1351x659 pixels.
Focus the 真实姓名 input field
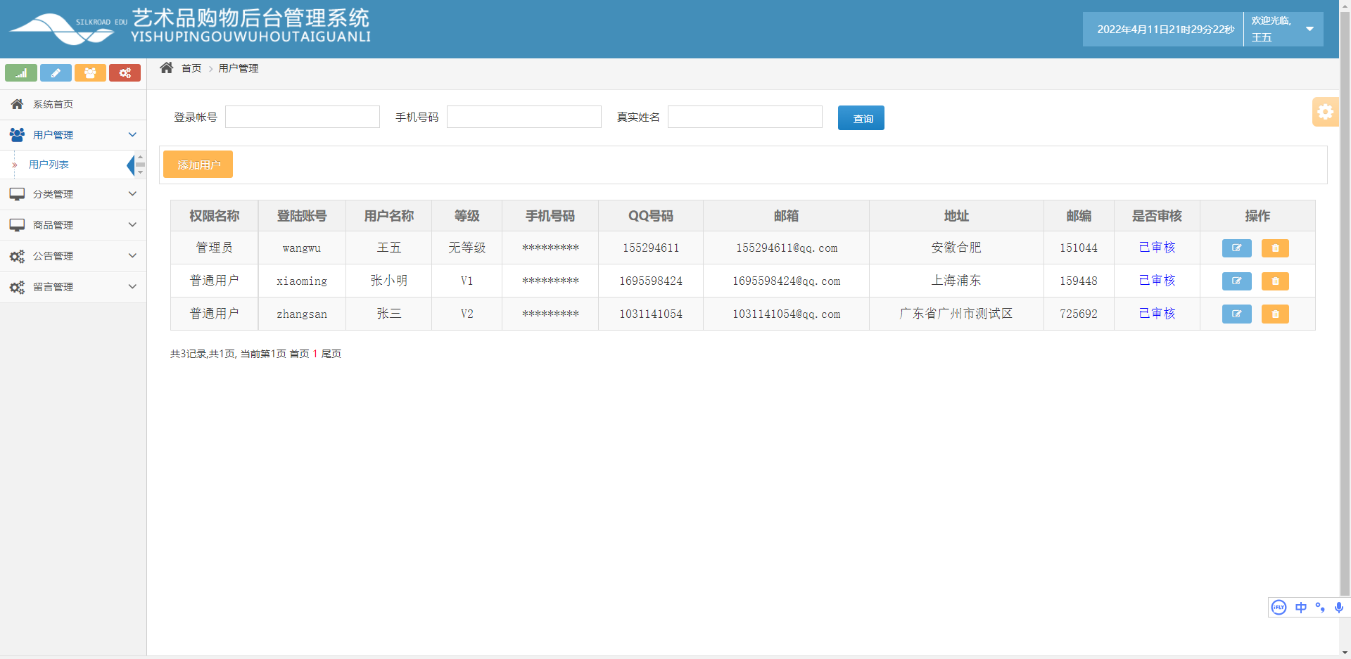[745, 117]
